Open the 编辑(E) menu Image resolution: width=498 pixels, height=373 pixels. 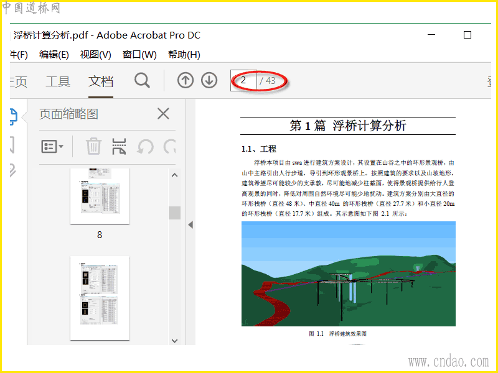pyautogui.click(x=54, y=55)
